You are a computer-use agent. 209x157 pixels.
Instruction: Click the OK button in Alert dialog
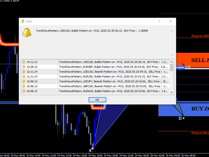[97, 100]
